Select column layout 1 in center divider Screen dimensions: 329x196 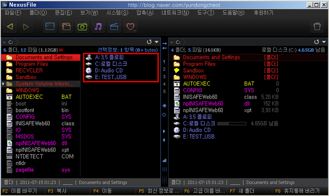pos(164,61)
